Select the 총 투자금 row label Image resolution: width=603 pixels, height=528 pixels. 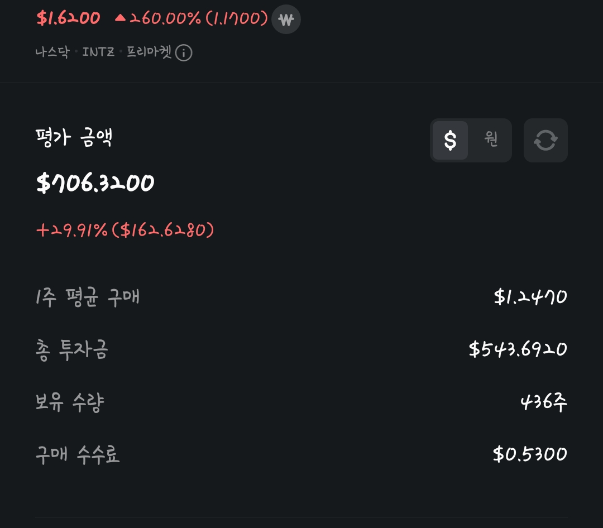(71, 350)
